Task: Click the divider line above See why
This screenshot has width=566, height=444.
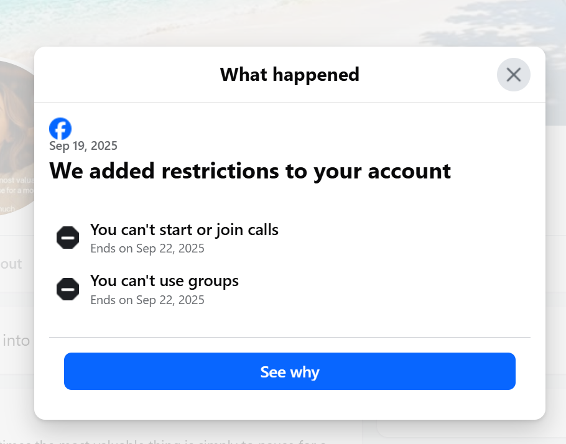Action: click(289, 337)
